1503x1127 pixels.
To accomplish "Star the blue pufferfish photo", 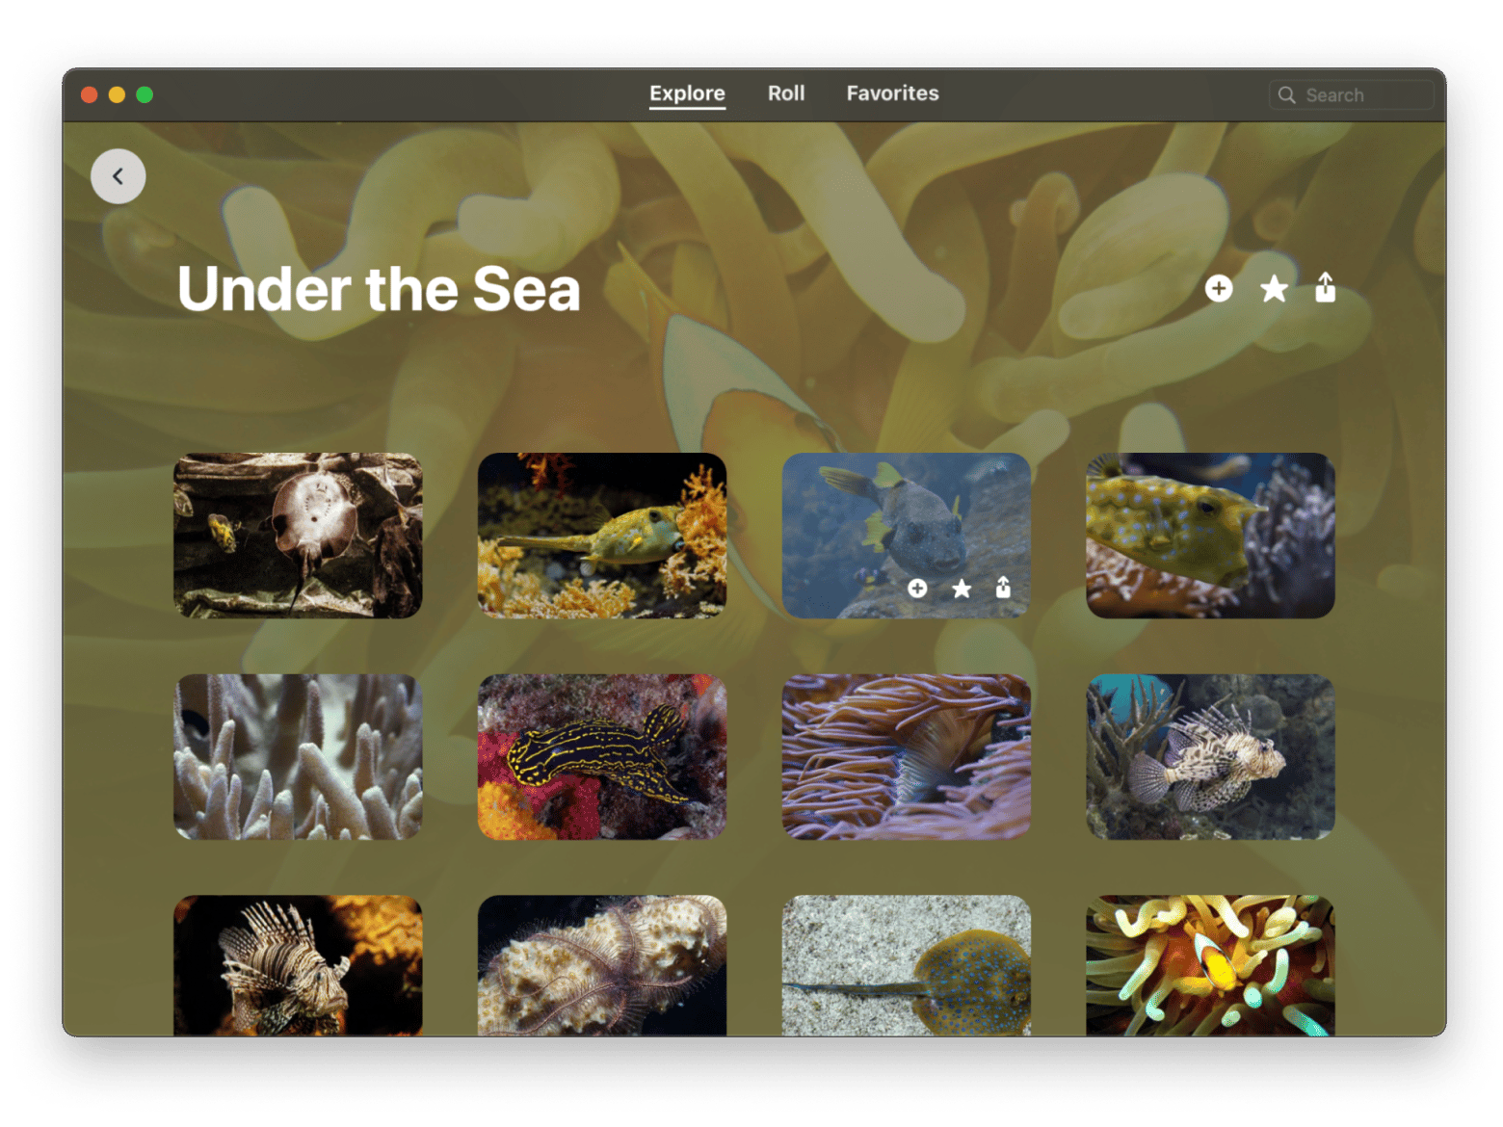I will click(x=962, y=588).
